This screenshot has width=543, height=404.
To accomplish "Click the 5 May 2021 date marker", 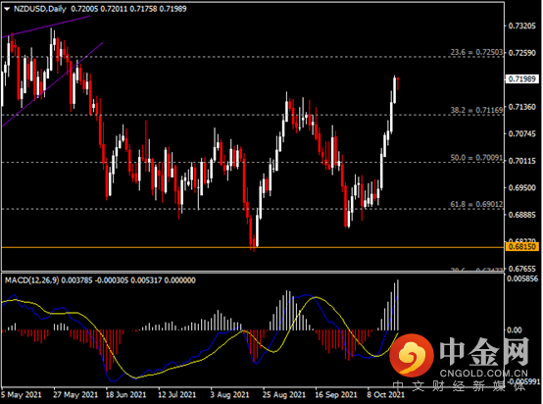I will coord(22,394).
